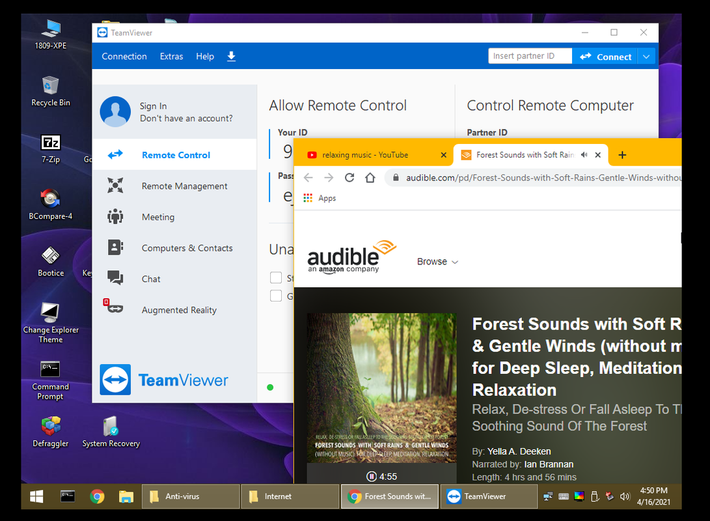Open Command Prompt from taskbar

(68, 496)
